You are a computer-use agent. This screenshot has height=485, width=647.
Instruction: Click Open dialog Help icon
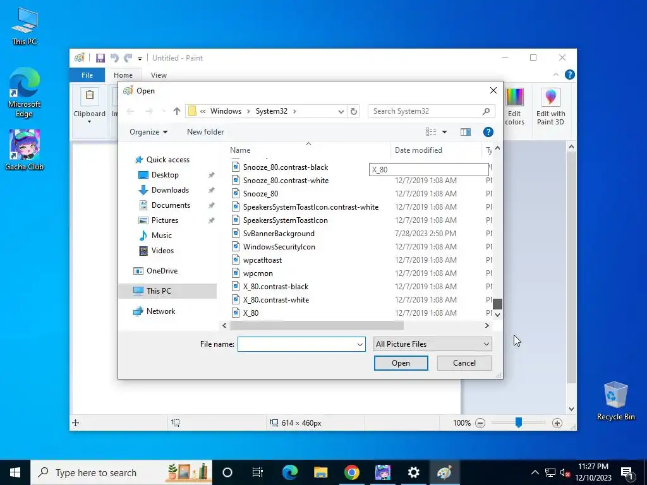[x=488, y=132]
